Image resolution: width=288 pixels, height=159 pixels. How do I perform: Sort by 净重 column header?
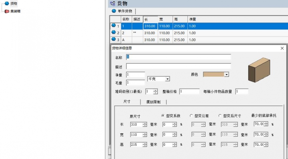click(238, 19)
